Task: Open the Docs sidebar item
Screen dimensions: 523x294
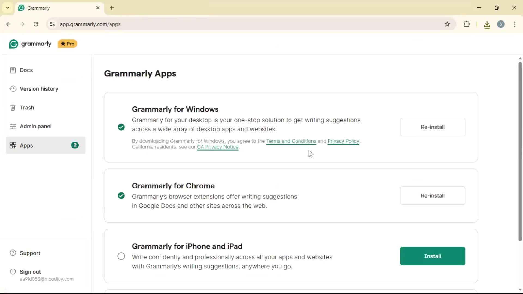Action: point(26,70)
